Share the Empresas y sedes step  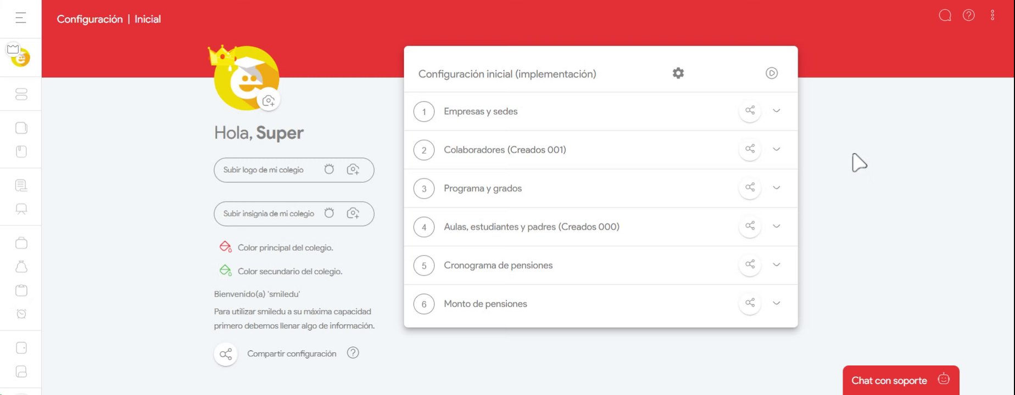pyautogui.click(x=750, y=111)
